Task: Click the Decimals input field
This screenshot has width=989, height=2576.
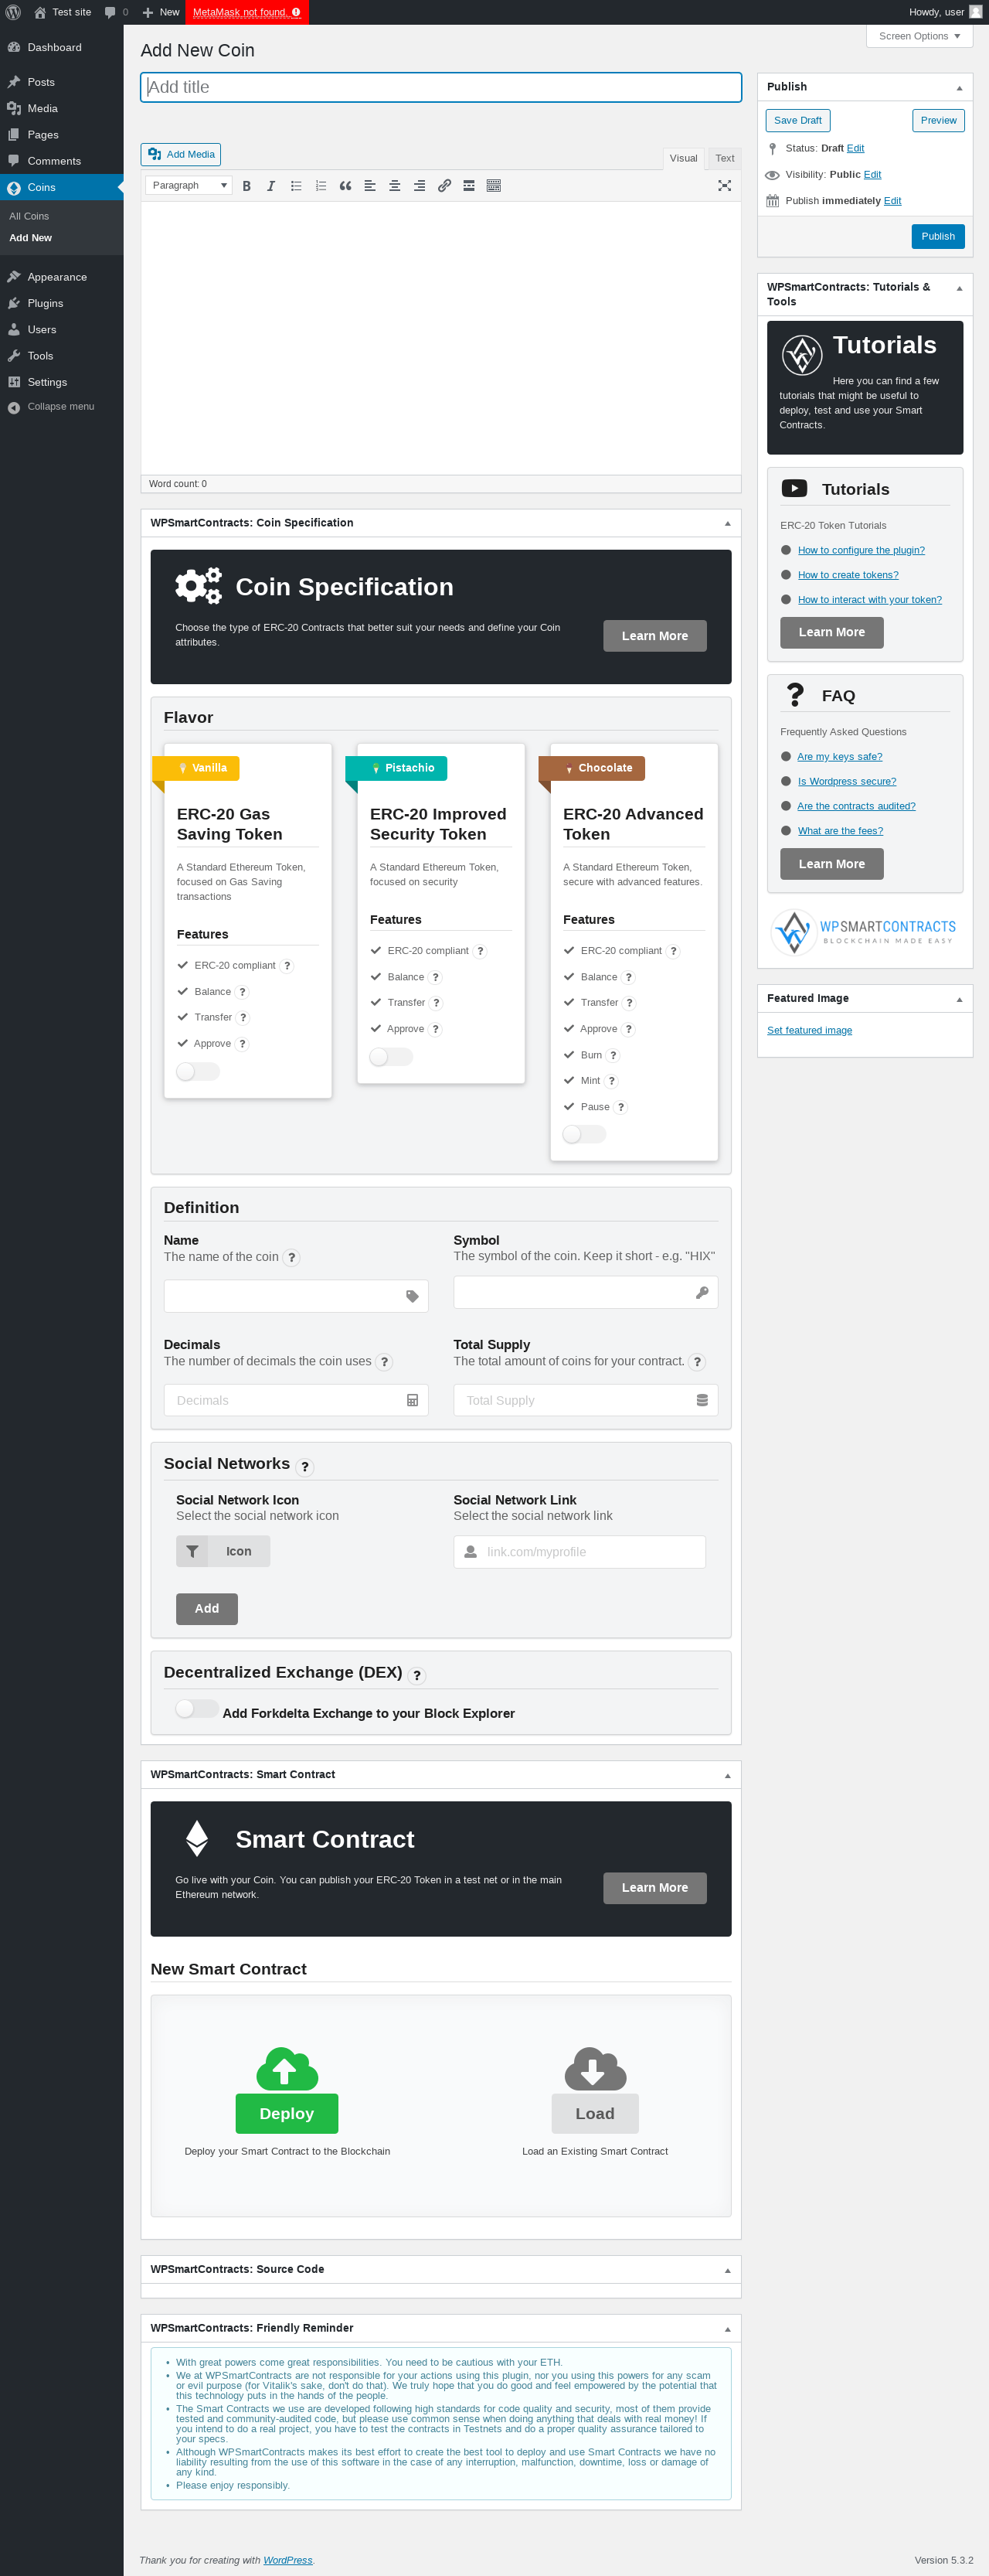Action: coord(296,1401)
